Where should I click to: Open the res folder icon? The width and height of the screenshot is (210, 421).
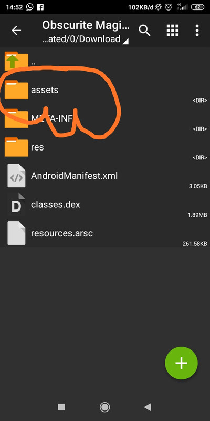16,147
